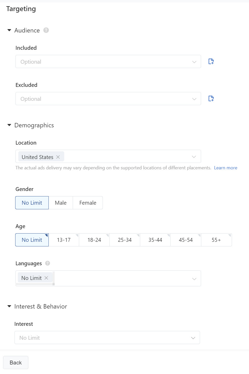Click the Languages help question mark icon
The image size is (249, 374).
click(x=47, y=263)
